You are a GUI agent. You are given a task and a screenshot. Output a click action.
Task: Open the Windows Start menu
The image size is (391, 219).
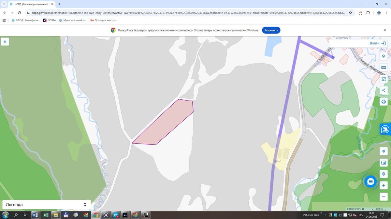pyautogui.click(x=5, y=215)
